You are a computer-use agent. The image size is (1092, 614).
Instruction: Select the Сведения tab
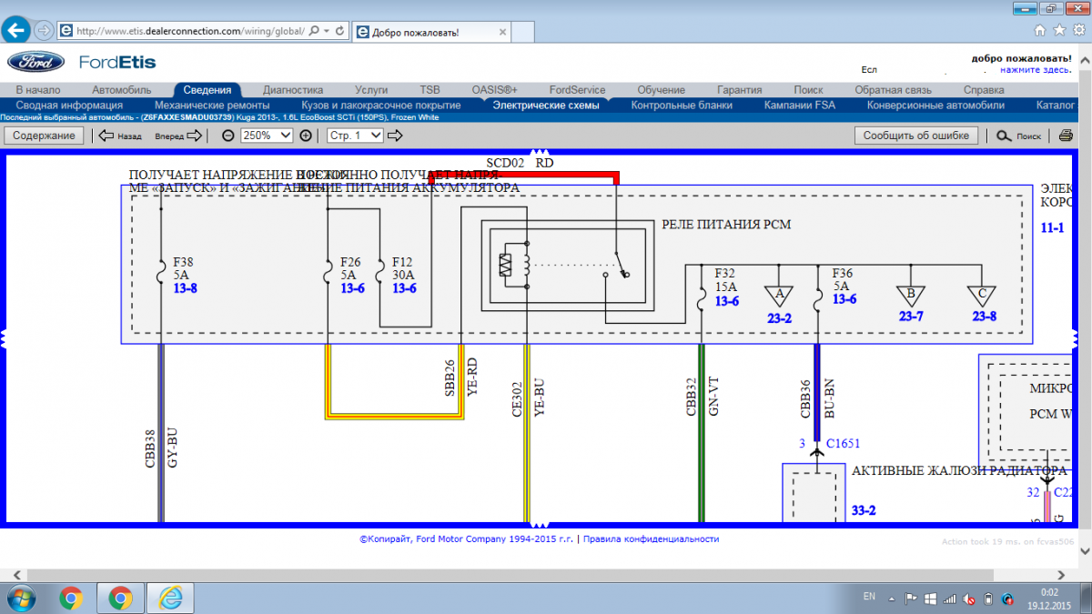point(207,90)
